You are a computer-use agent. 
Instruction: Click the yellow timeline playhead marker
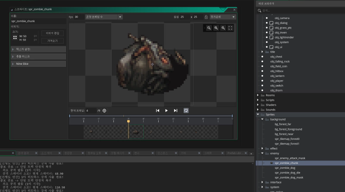pos(129,121)
